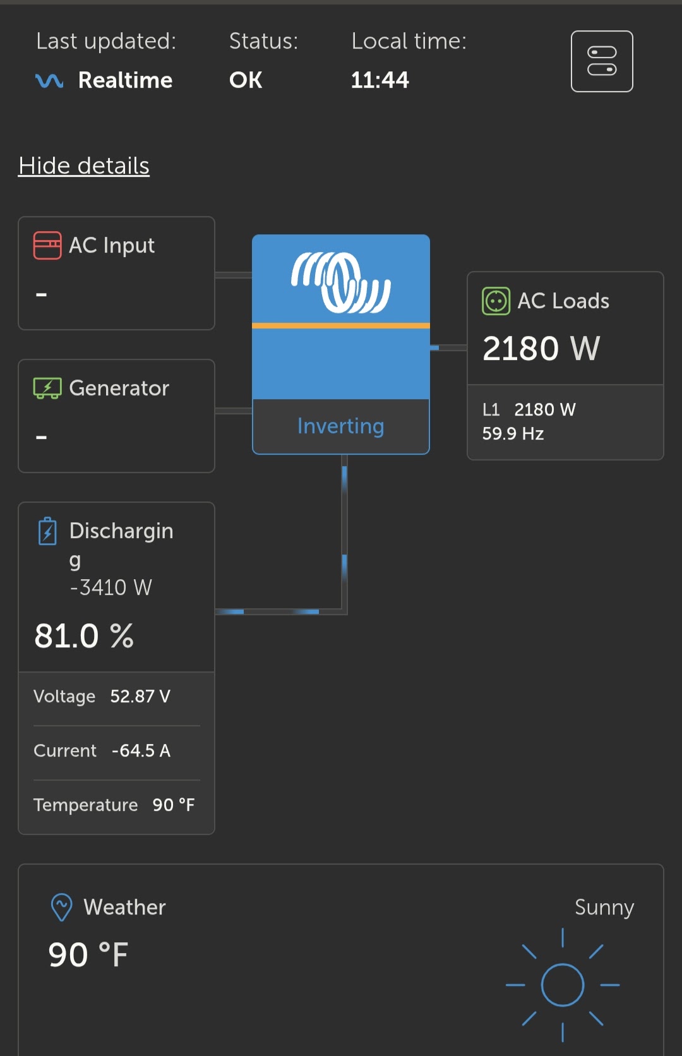Select the 2180 W AC Loads total
This screenshot has width=682, height=1056.
pos(541,349)
